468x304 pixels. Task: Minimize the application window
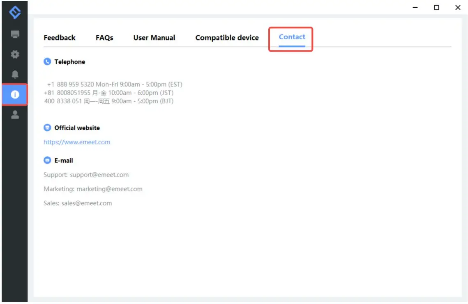pyautogui.click(x=415, y=7)
